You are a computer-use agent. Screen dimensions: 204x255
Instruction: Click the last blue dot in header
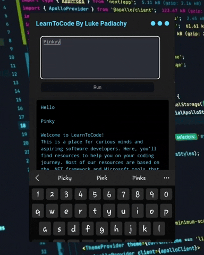167,23
